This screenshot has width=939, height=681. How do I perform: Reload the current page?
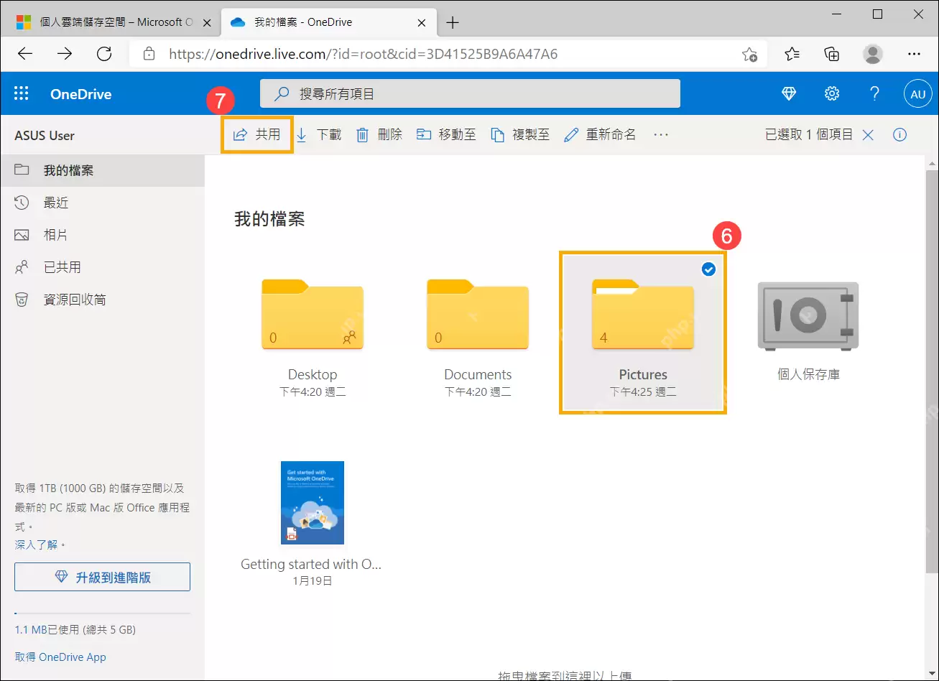pyautogui.click(x=104, y=54)
